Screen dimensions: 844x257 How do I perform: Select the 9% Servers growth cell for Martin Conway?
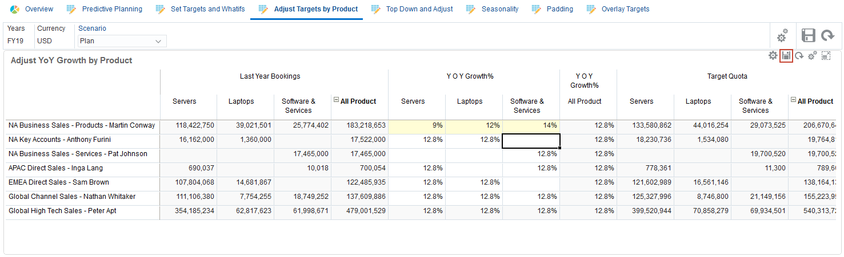417,125
